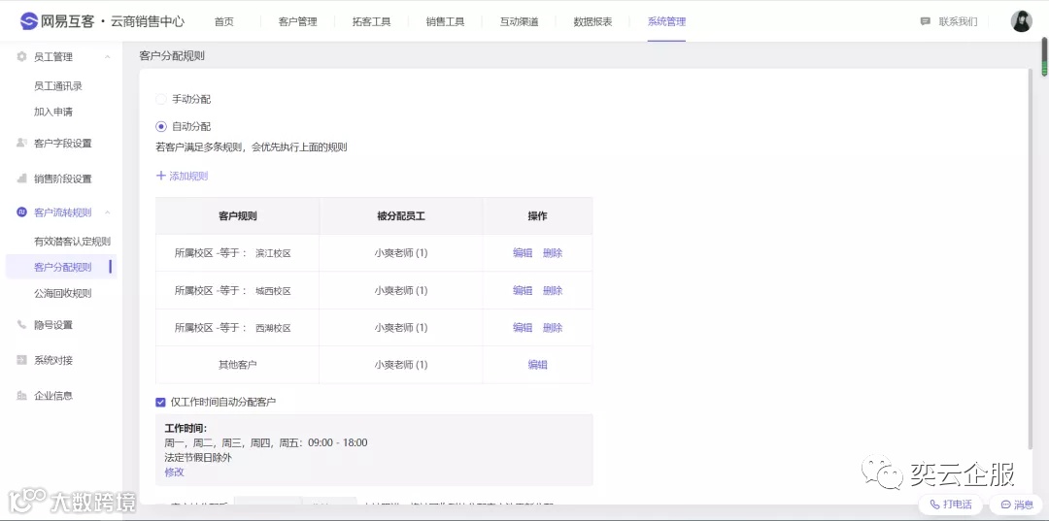
Task: Open 系统对接 sidebar item
Action: 52,360
